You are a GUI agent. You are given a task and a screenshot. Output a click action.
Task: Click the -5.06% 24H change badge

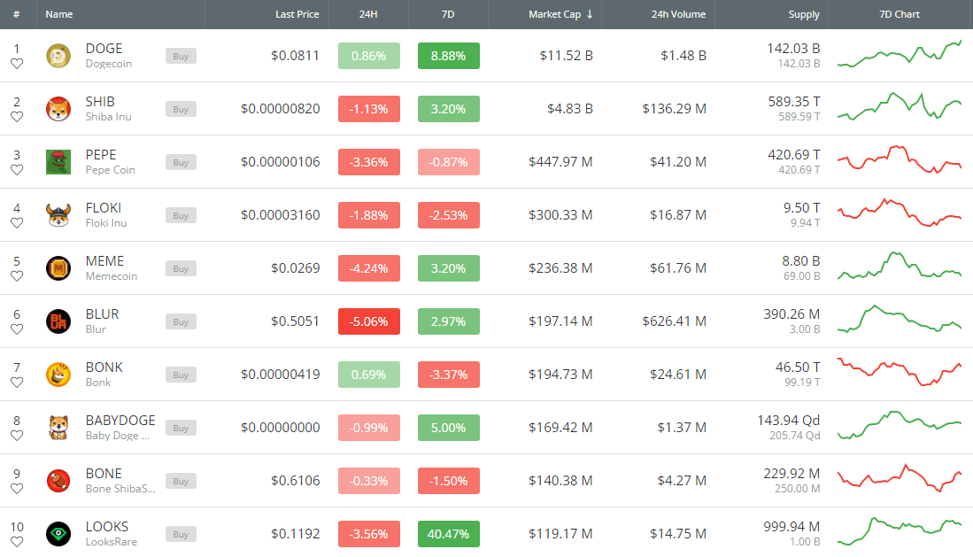368,321
